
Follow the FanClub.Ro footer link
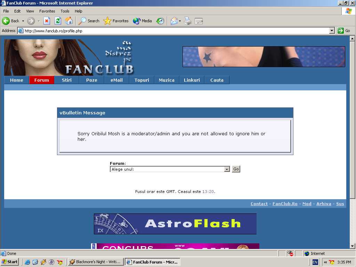pos(285,204)
